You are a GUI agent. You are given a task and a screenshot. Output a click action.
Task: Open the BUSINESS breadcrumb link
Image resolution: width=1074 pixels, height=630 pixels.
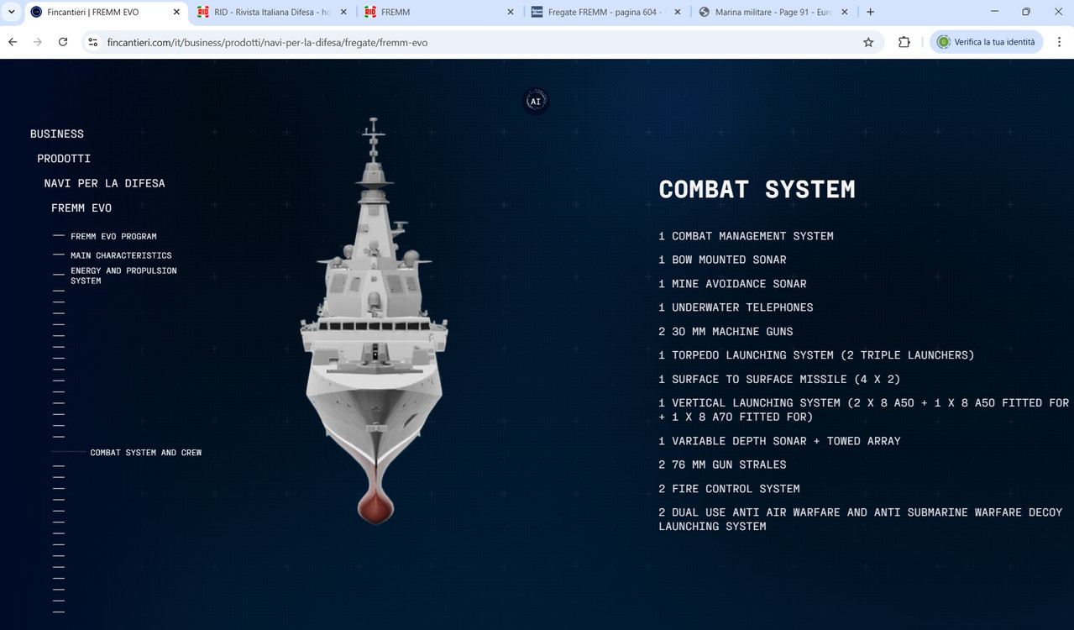[57, 134]
